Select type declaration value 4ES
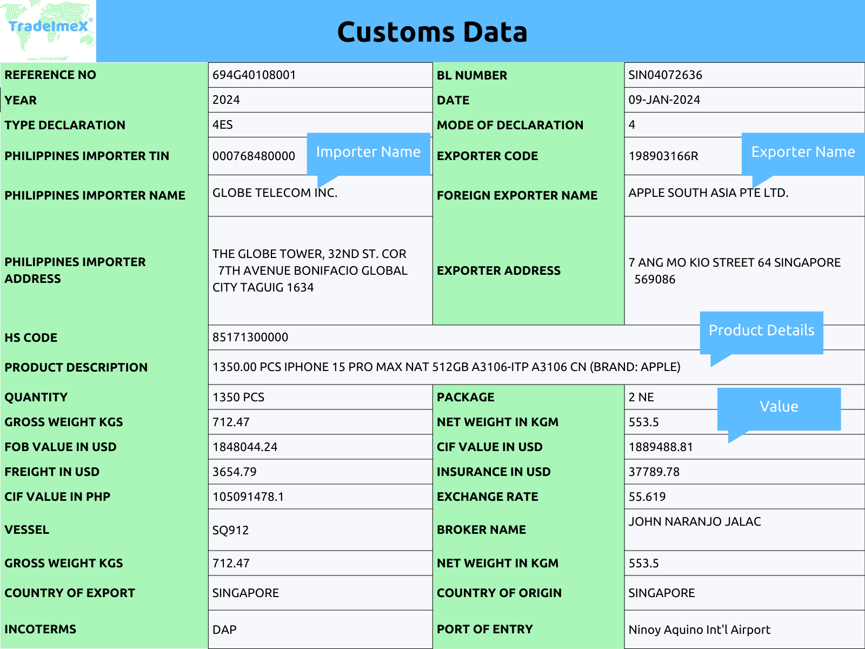The height and width of the screenshot is (649, 865). (x=222, y=124)
